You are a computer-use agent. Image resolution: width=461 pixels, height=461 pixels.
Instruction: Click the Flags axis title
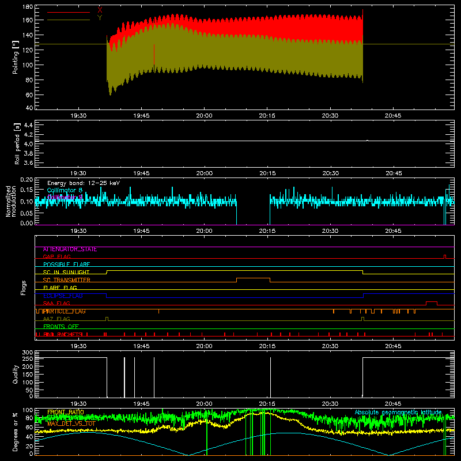coord(24,288)
